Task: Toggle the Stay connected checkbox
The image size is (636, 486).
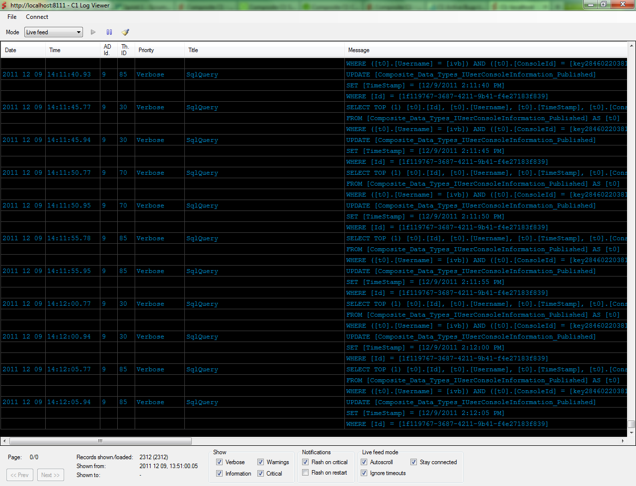Action: (413, 462)
